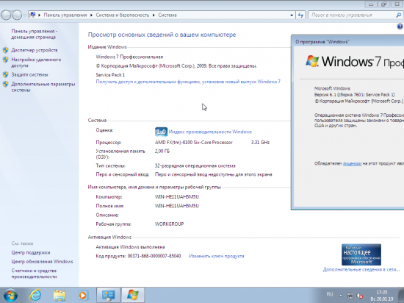Open 'Диспетчер устройств' link
The width and height of the screenshot is (404, 303).
point(35,50)
